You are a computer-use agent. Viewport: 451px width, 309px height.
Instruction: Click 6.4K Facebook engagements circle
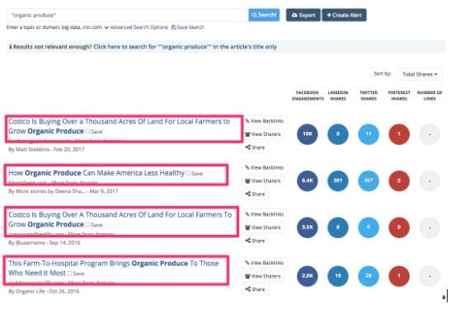click(x=308, y=180)
